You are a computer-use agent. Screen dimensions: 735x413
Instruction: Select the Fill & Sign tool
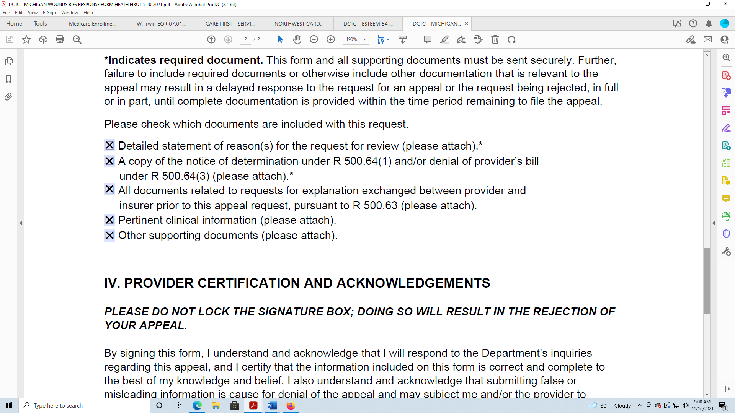(727, 128)
